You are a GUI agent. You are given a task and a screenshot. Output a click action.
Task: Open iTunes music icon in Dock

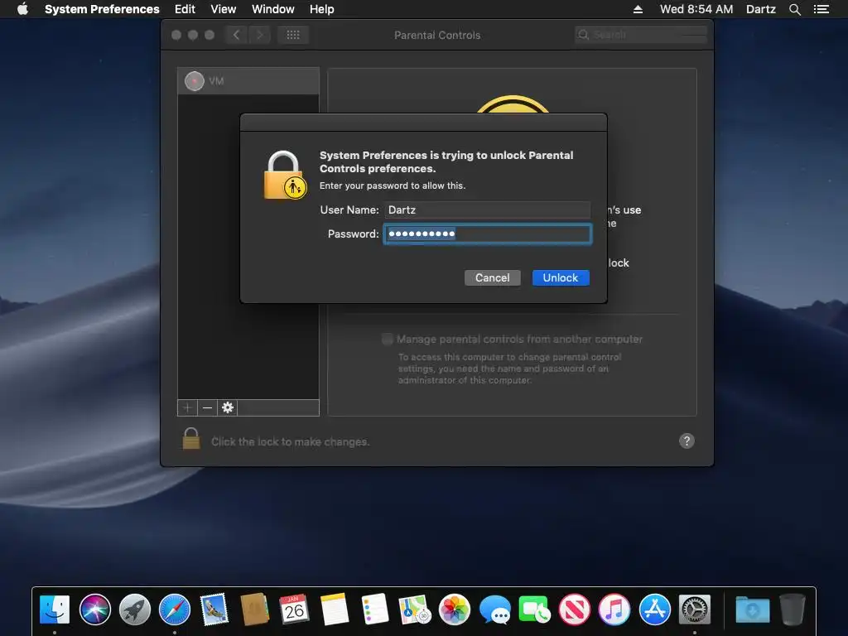coord(614,609)
